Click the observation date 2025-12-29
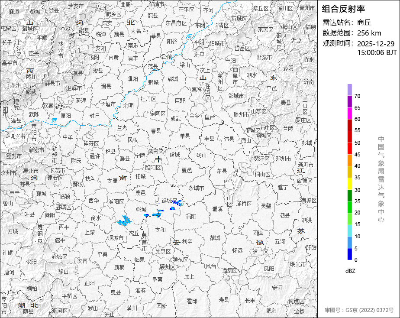 coord(376,44)
